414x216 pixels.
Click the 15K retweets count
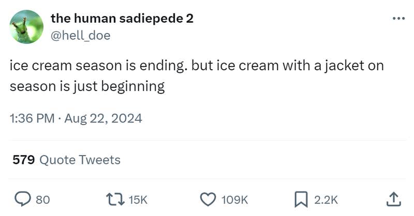[x=137, y=199]
